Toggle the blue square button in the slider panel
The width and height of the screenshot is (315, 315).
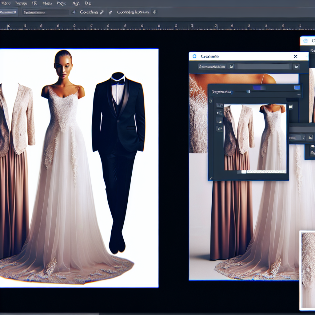(x=297, y=88)
